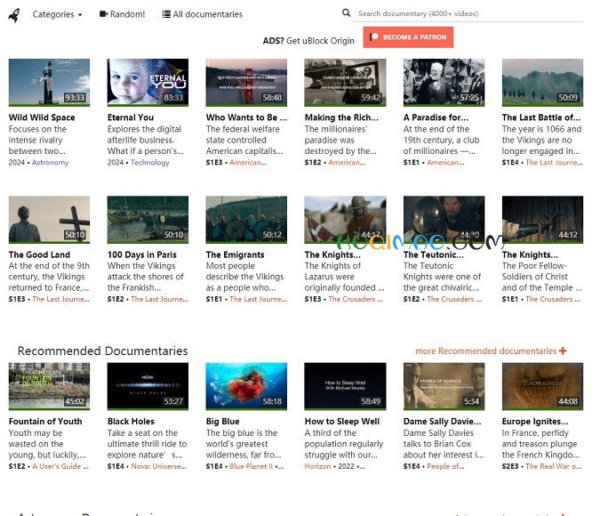Open The Crusaders link under The Teutonic
The height and width of the screenshot is (516, 592).
coord(454,299)
